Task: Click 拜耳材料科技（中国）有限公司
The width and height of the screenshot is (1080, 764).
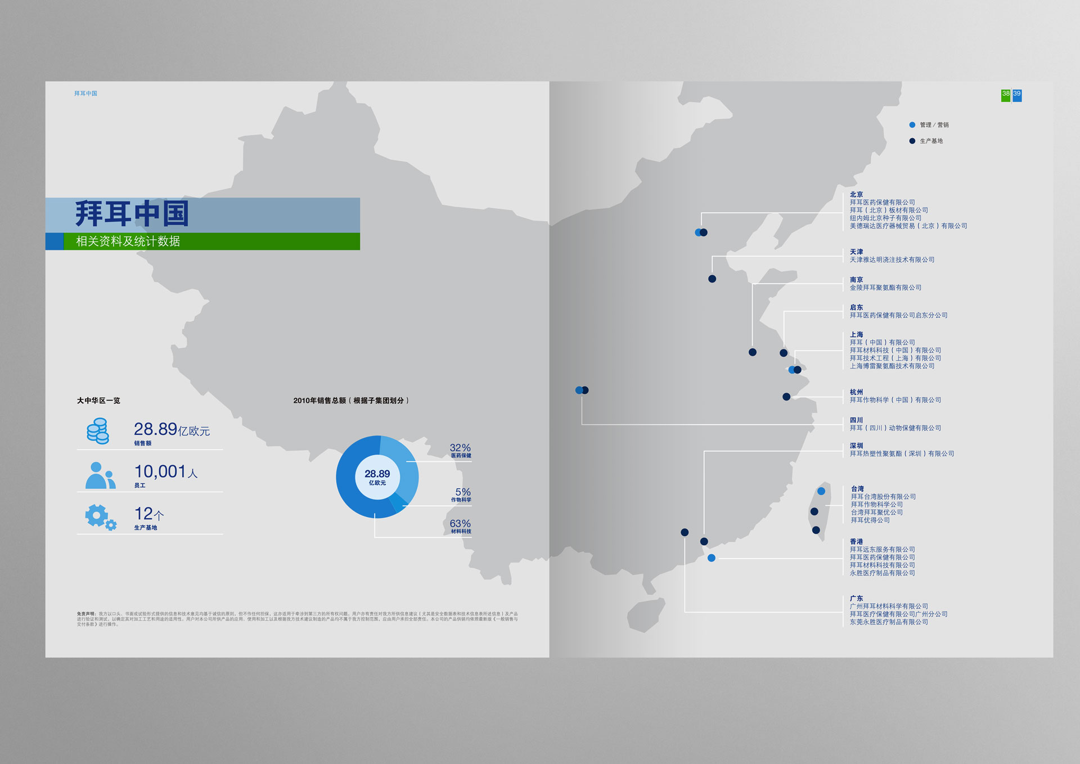Action: 895,350
